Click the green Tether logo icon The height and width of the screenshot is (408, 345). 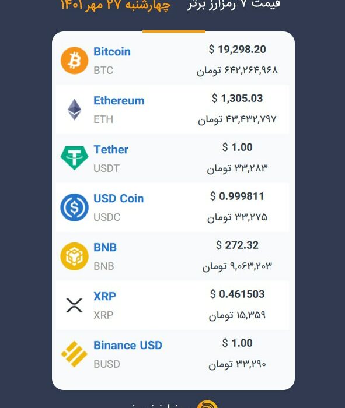[x=74, y=158]
